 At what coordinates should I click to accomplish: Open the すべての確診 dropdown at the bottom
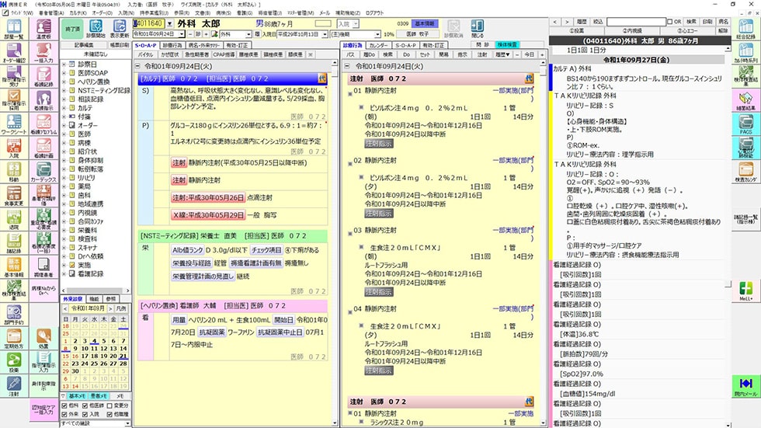[x=127, y=423]
